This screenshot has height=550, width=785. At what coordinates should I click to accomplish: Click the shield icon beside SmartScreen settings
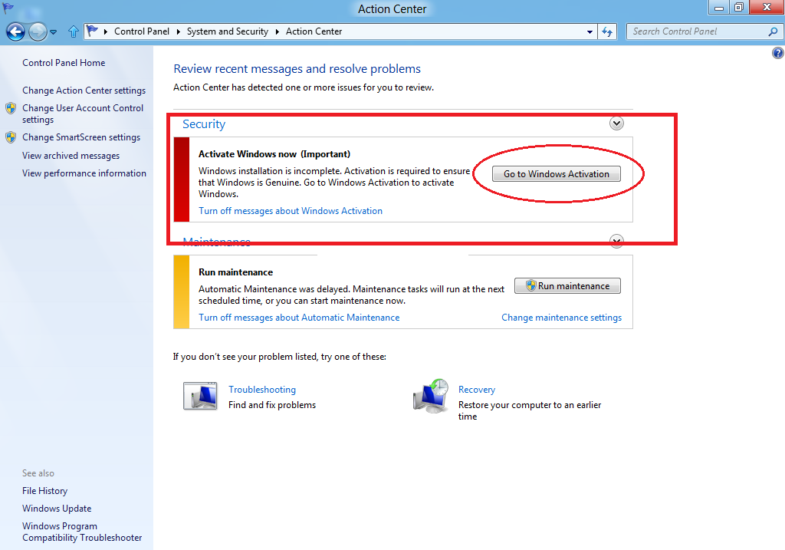[11, 137]
